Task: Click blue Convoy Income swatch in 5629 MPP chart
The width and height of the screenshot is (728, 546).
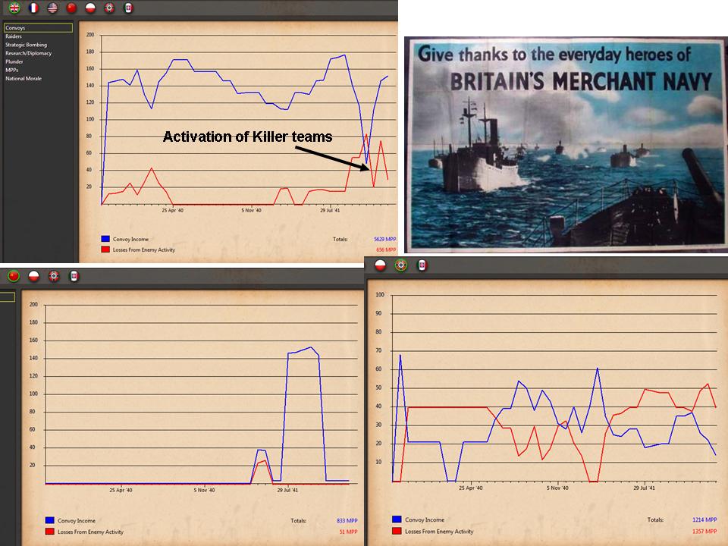Action: point(105,239)
